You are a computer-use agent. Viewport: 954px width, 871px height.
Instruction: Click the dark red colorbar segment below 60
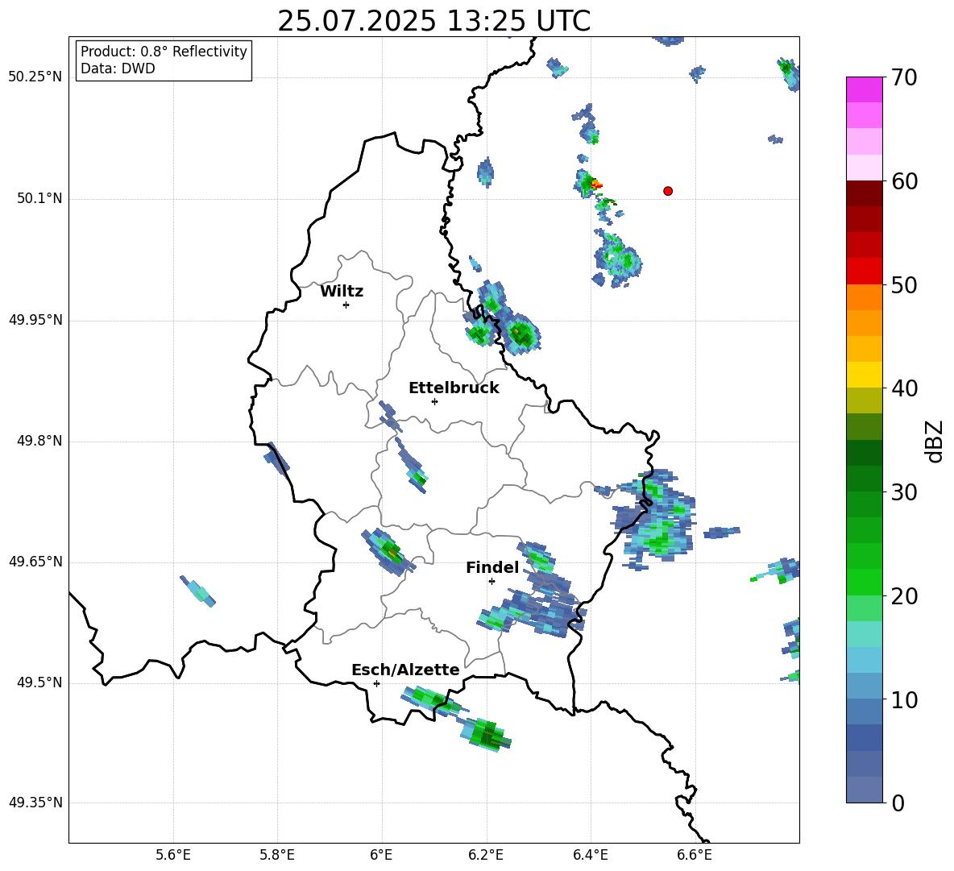coord(864,193)
